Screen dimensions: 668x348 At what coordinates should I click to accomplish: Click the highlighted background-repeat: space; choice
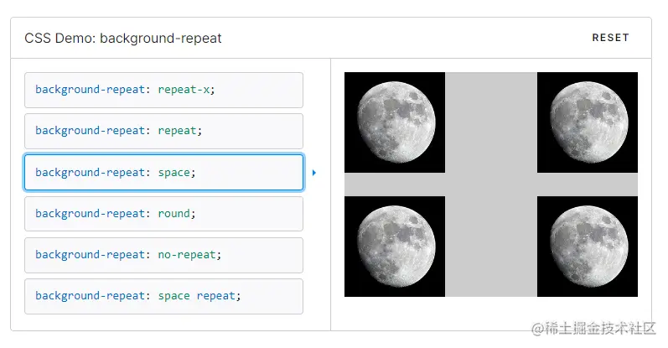[163, 172]
